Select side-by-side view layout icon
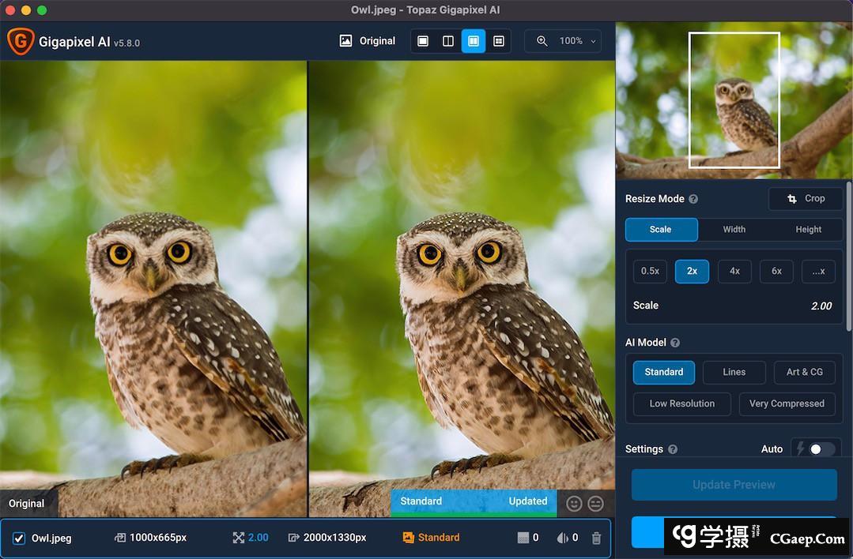 click(x=474, y=41)
